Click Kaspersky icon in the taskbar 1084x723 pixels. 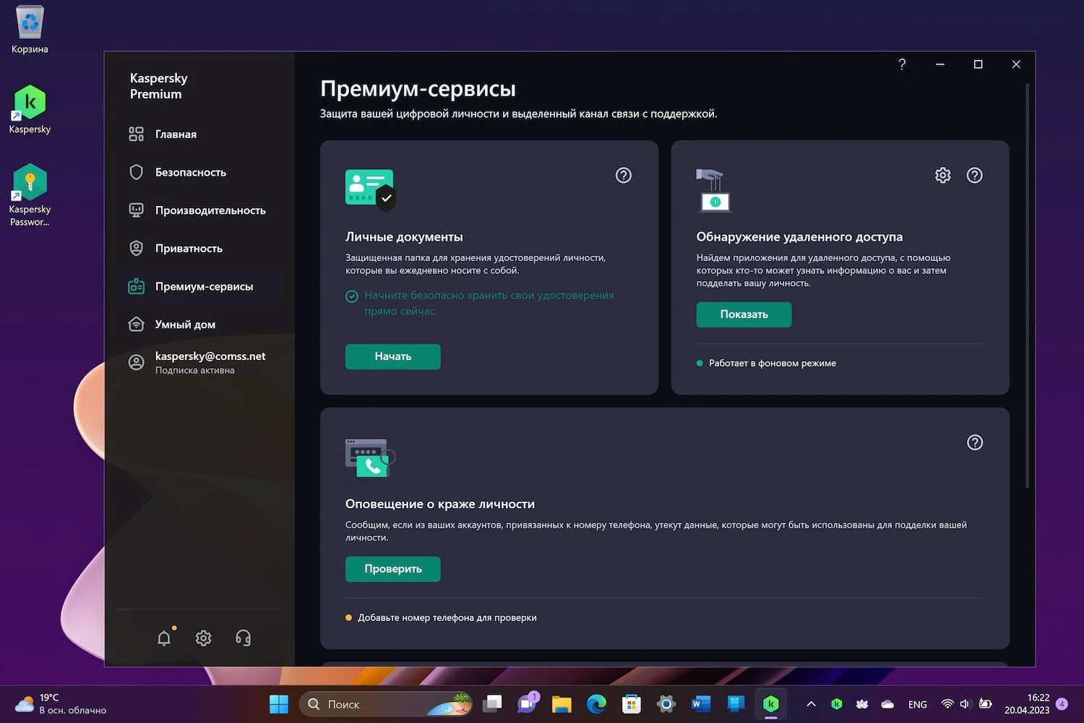[770, 703]
